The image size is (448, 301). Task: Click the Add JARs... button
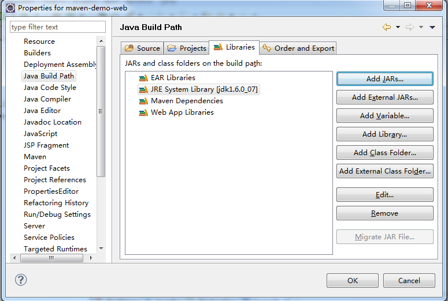click(x=385, y=78)
